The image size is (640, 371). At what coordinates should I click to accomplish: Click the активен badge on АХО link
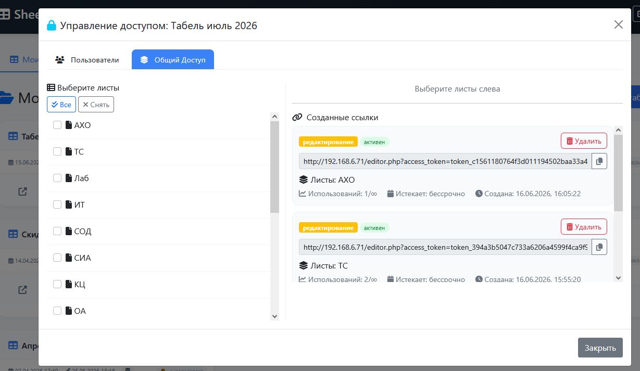pyautogui.click(x=374, y=142)
